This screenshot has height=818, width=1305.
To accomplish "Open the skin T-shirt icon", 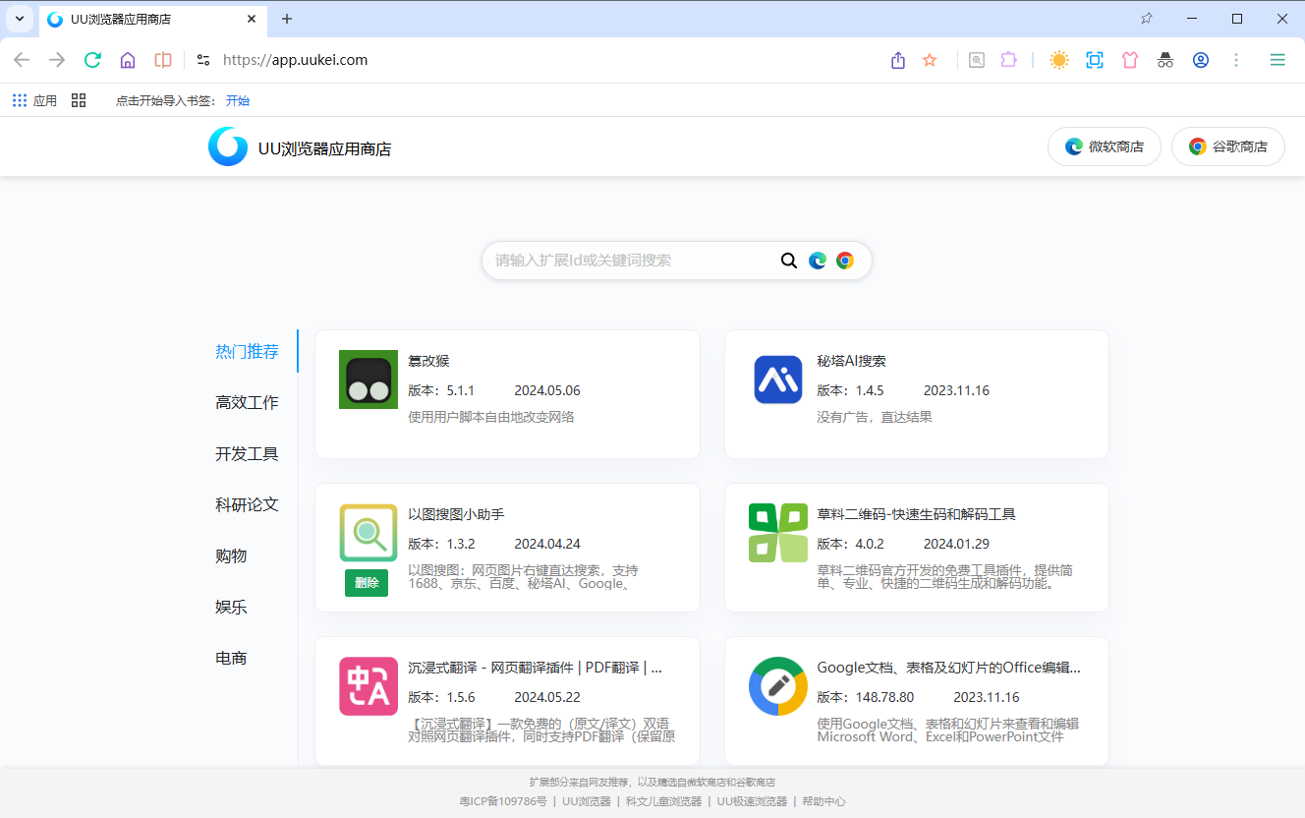I will point(1129,60).
